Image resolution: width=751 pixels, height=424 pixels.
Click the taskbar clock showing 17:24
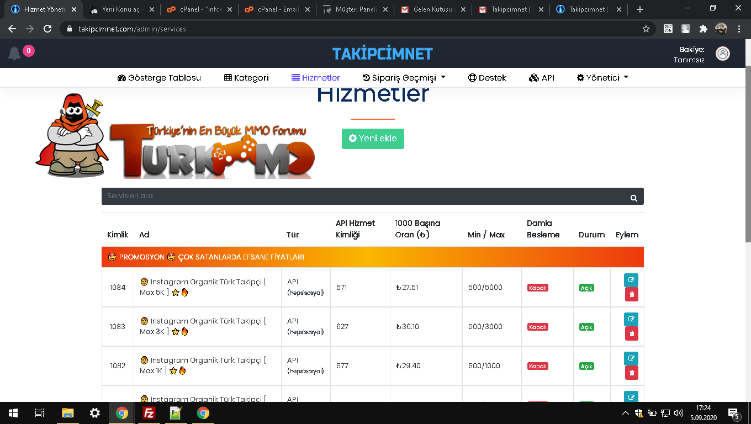[704, 413]
